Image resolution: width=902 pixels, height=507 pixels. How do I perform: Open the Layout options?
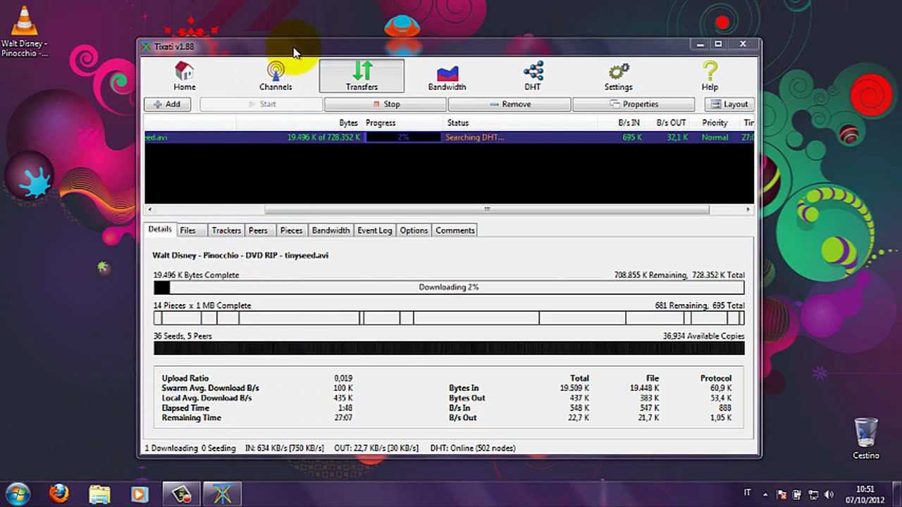point(730,104)
